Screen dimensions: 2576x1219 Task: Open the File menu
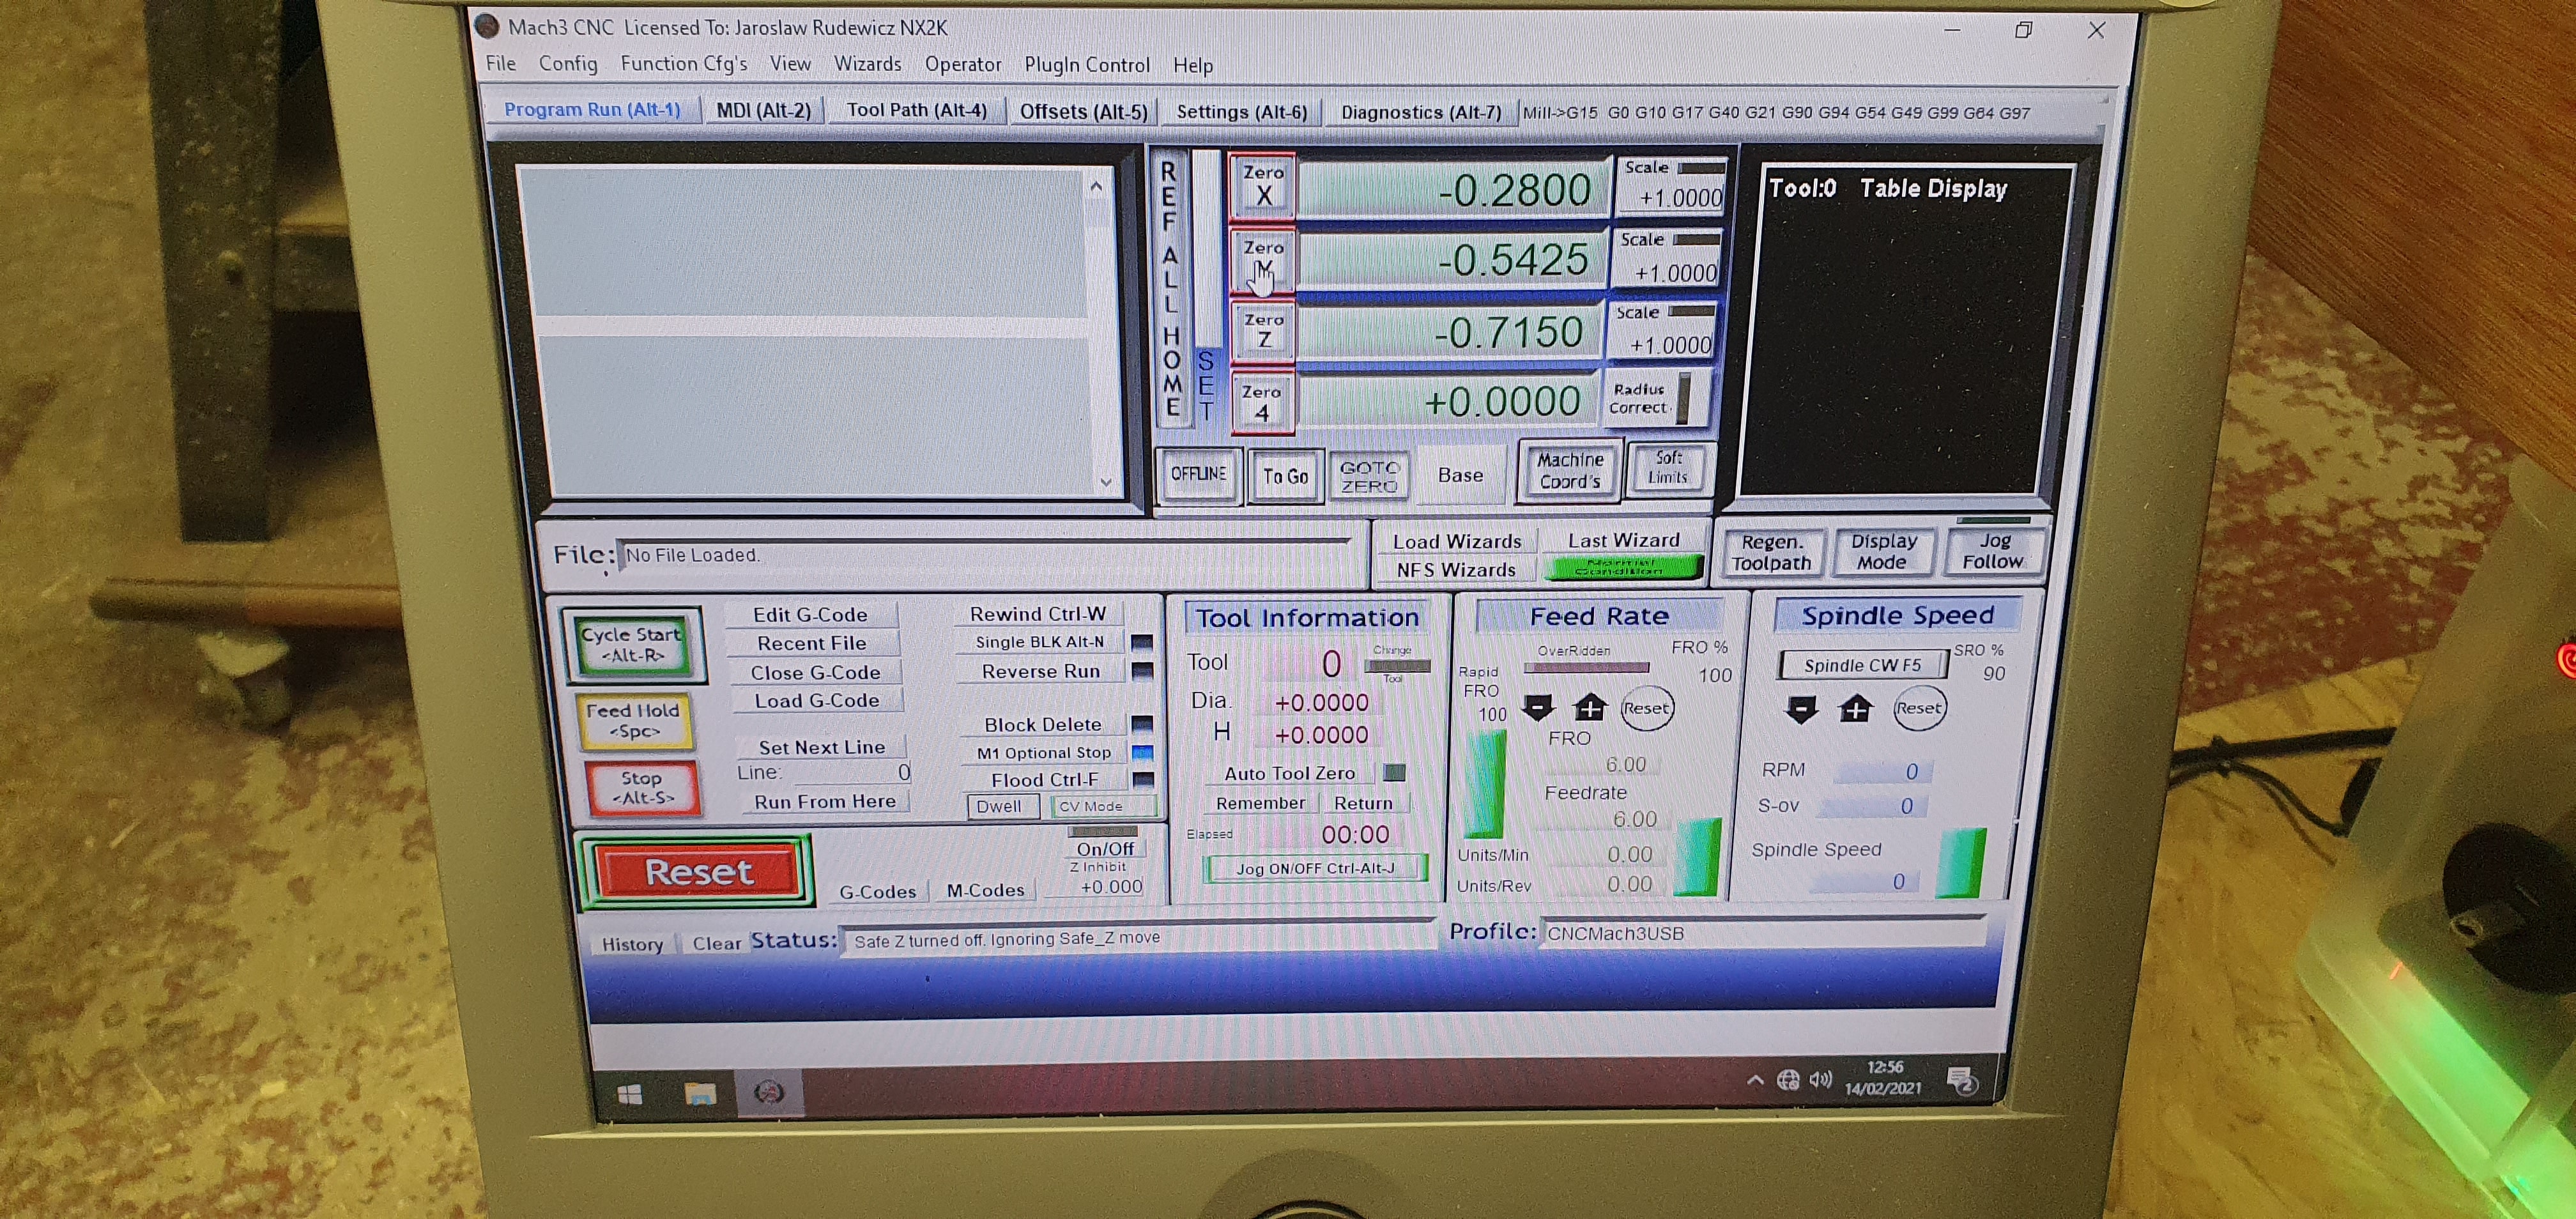501,63
